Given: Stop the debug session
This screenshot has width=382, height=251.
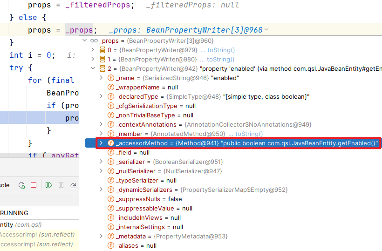Looking at the screenshot, I should (x=34, y=185).
